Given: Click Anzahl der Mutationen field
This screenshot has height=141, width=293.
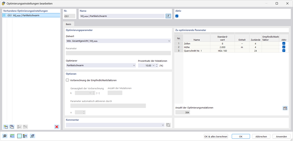Looking at the screenshot, I should (x=115, y=93).
